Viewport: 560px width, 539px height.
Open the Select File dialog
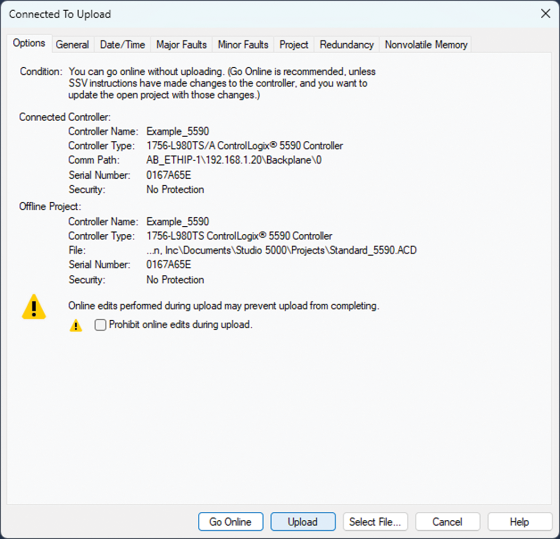coord(375,522)
